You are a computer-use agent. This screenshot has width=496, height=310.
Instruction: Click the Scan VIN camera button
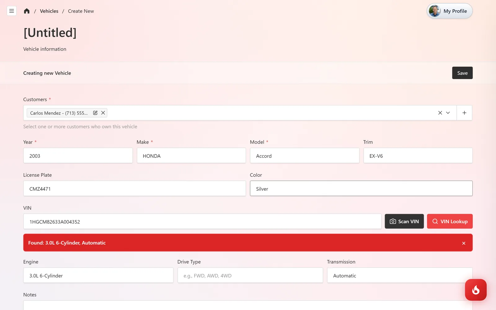coord(404,221)
